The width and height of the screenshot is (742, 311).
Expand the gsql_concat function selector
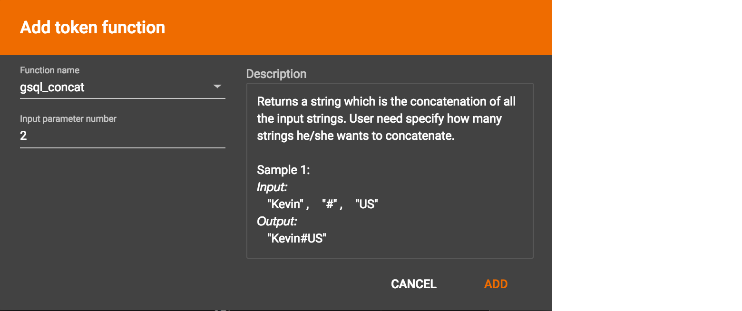[217, 86]
